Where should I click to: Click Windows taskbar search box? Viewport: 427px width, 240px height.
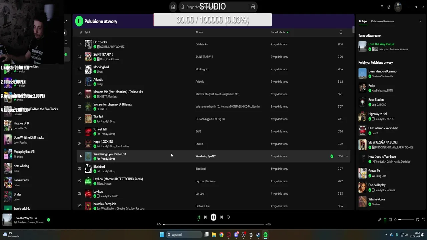pos(184,235)
